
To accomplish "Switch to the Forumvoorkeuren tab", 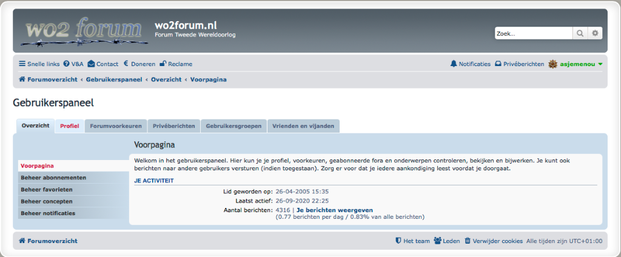I will (x=116, y=126).
